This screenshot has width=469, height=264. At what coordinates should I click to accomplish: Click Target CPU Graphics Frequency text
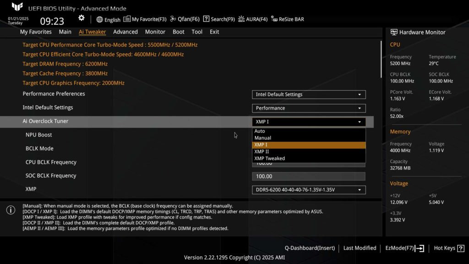point(74,83)
